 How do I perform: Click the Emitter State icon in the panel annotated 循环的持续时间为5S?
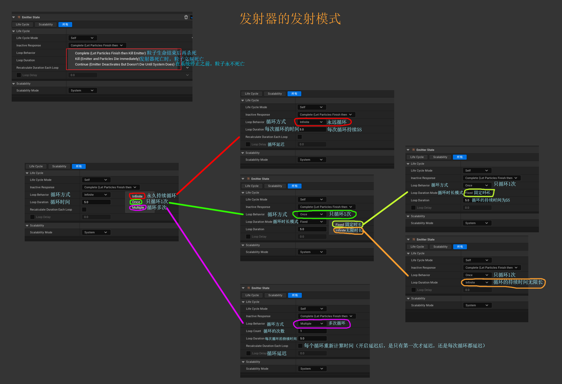[x=413, y=150]
